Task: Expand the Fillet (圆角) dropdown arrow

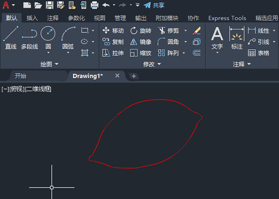Action: pyautogui.click(x=185, y=42)
